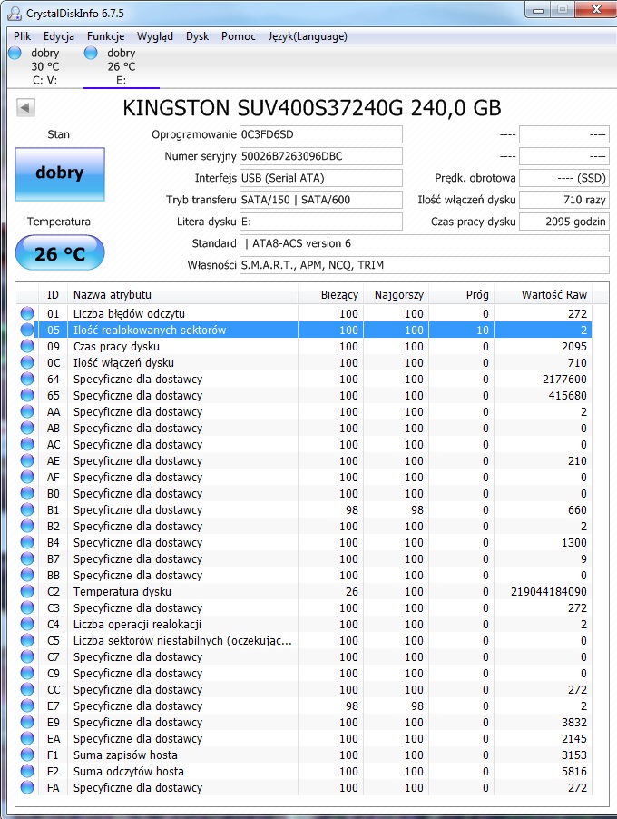Click the status orb for attribute 05

click(27, 330)
